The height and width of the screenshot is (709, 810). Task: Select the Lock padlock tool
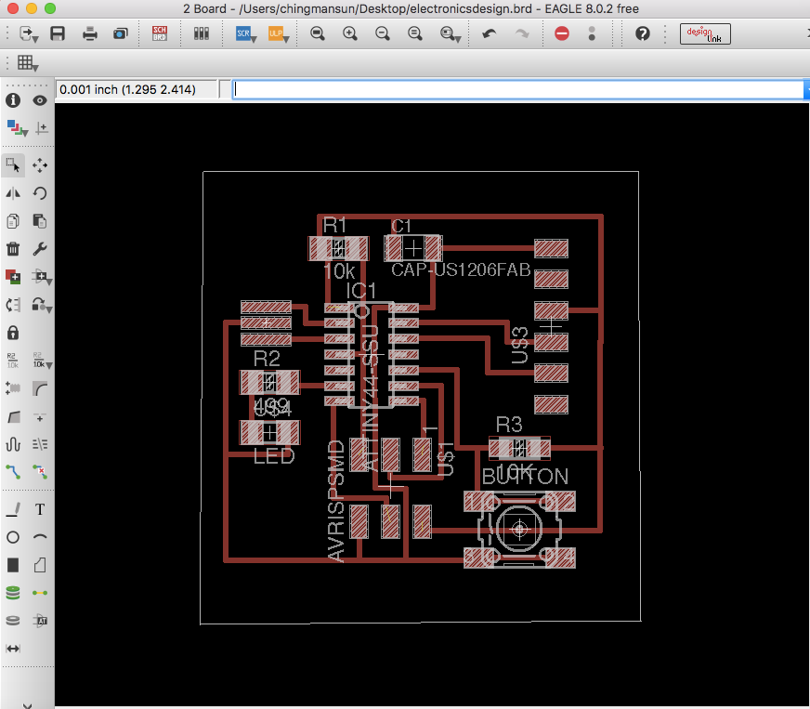(13, 333)
